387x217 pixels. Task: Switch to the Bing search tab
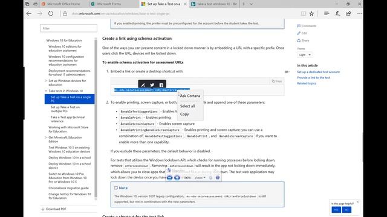point(214,4)
